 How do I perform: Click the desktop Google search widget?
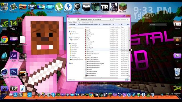coord(158,24)
